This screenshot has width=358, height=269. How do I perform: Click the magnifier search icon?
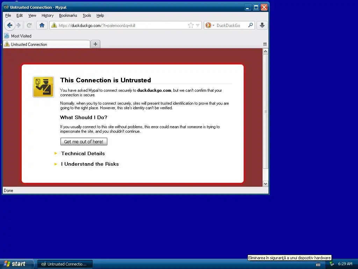pyautogui.click(x=250, y=25)
